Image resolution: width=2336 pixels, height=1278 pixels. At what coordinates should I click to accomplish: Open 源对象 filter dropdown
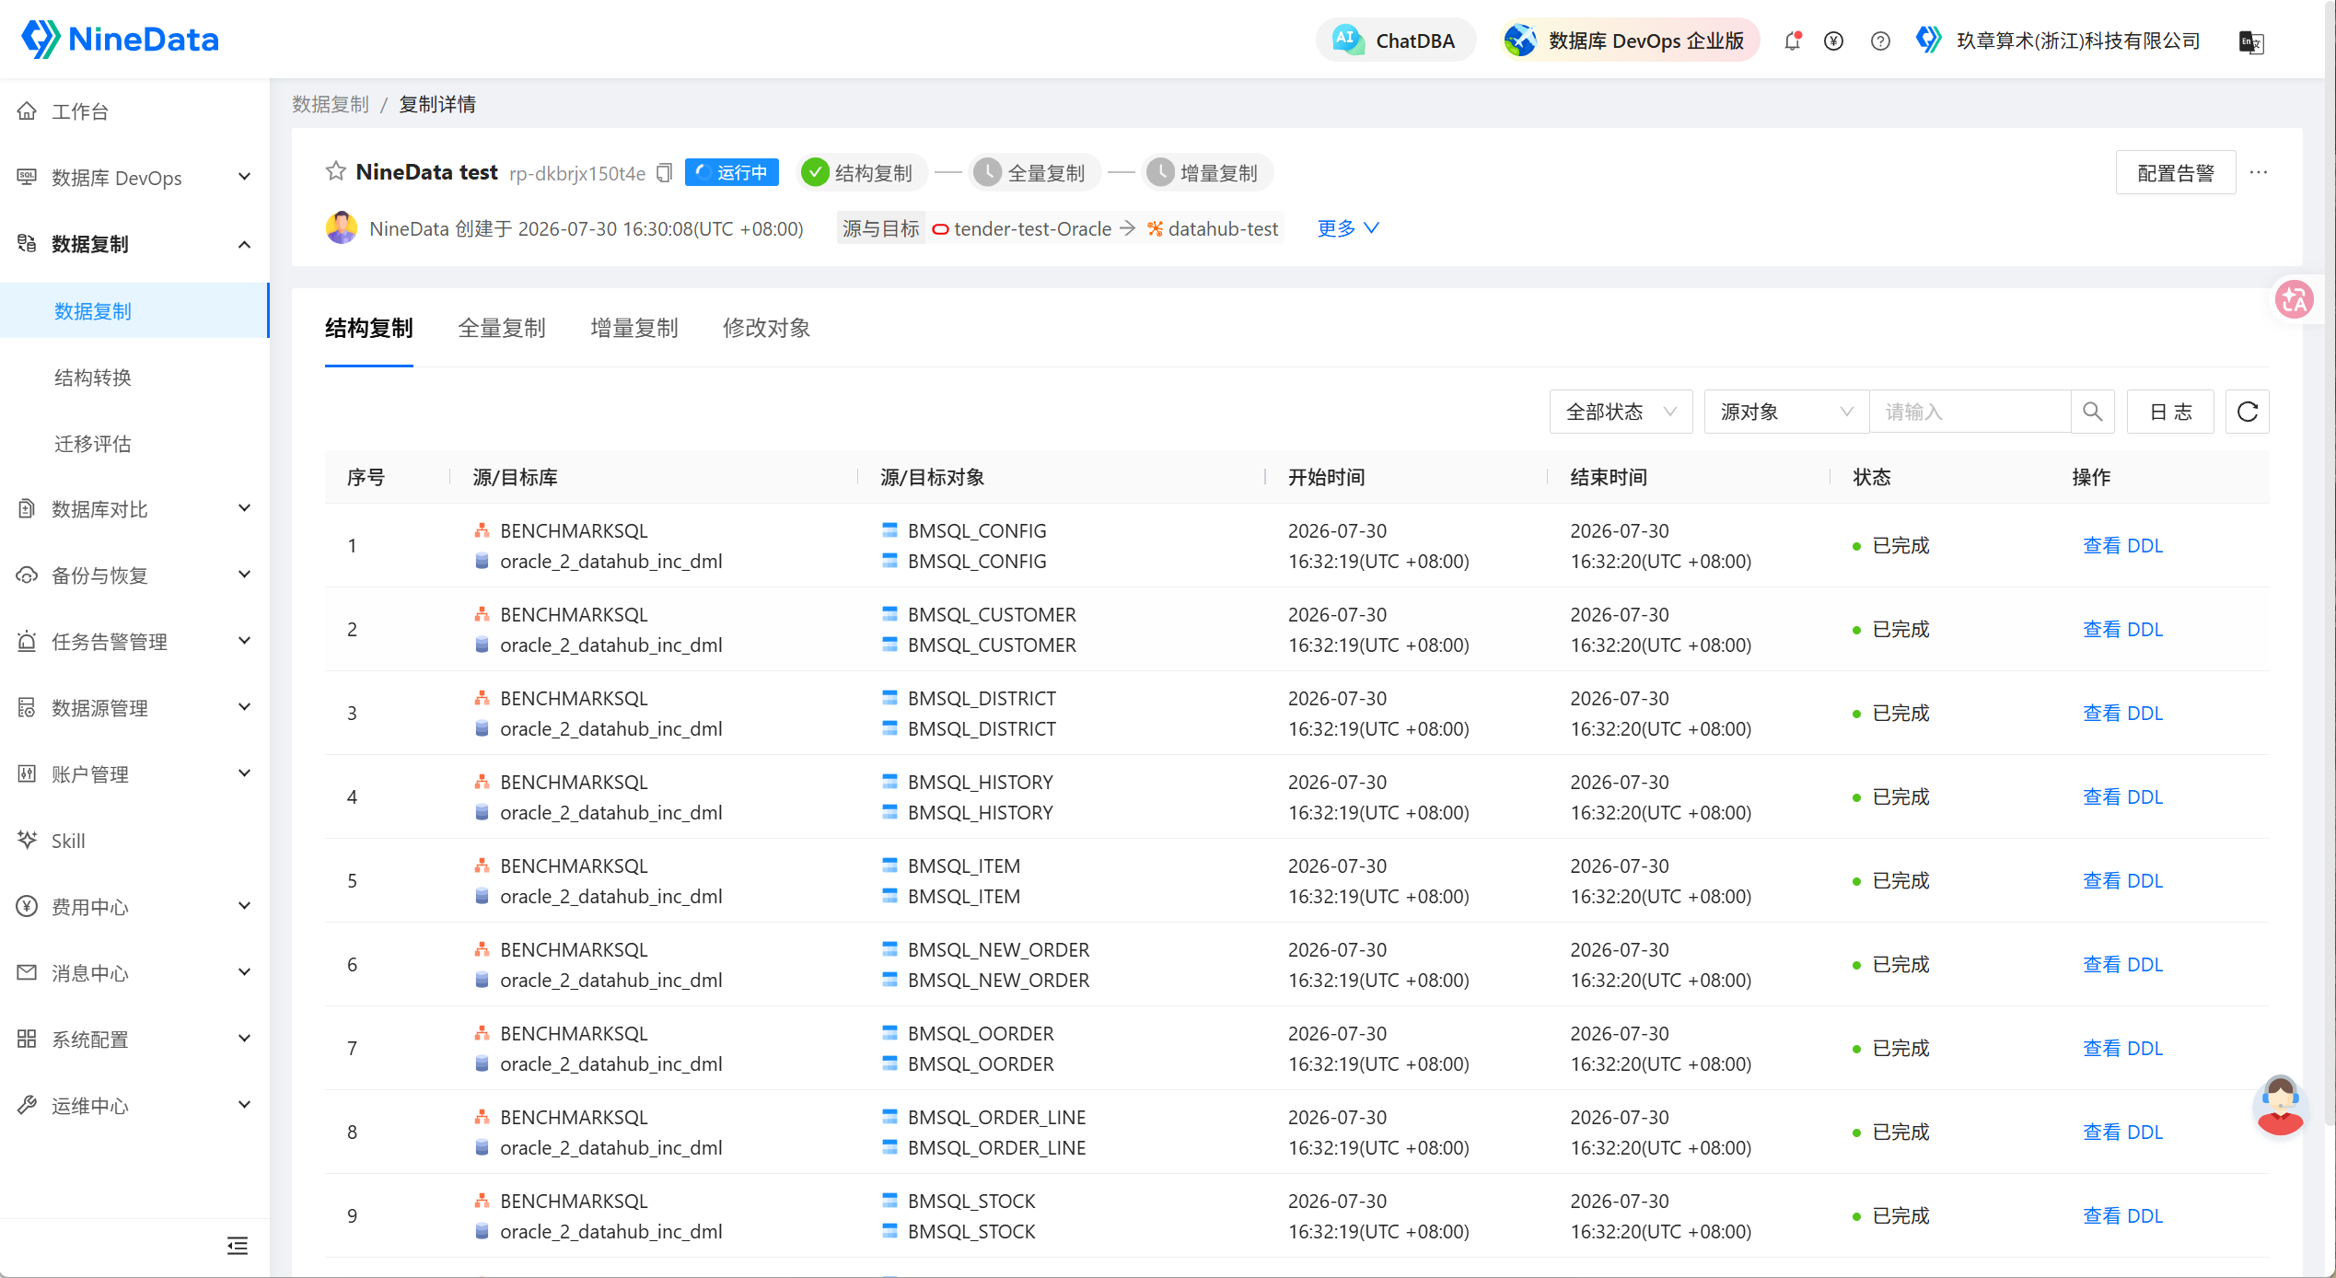tap(1786, 412)
